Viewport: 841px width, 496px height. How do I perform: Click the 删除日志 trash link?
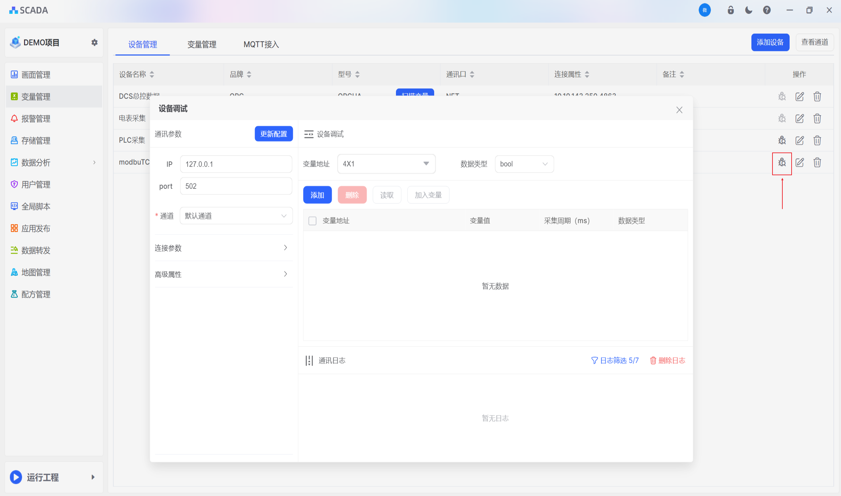click(667, 360)
